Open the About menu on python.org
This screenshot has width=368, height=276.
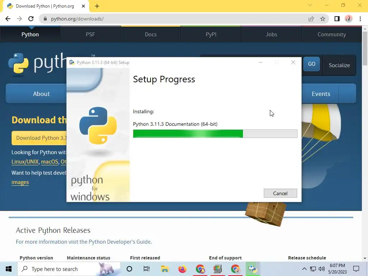[x=41, y=94]
